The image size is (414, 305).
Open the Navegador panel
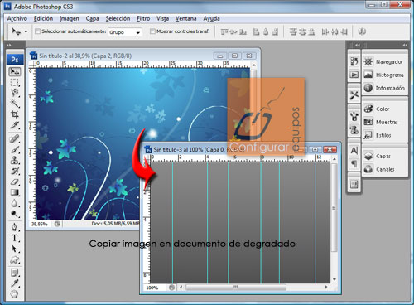385,61
